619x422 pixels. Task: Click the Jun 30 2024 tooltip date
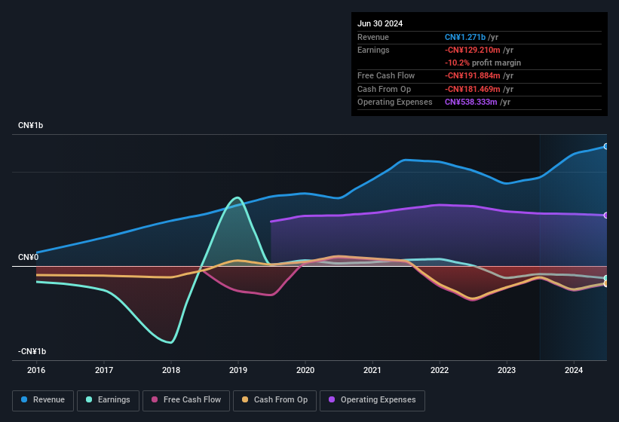click(x=380, y=23)
